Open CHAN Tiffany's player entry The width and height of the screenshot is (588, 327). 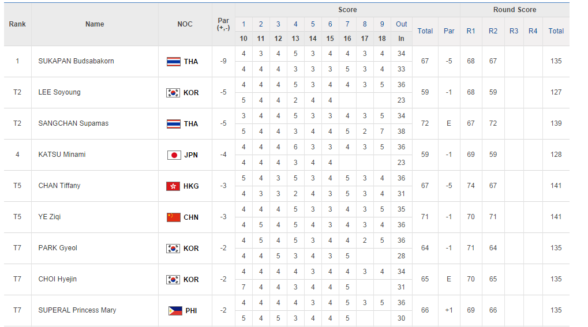(x=59, y=186)
